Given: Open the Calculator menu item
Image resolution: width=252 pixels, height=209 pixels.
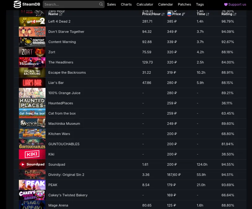Looking at the screenshot, I should 145,4.
